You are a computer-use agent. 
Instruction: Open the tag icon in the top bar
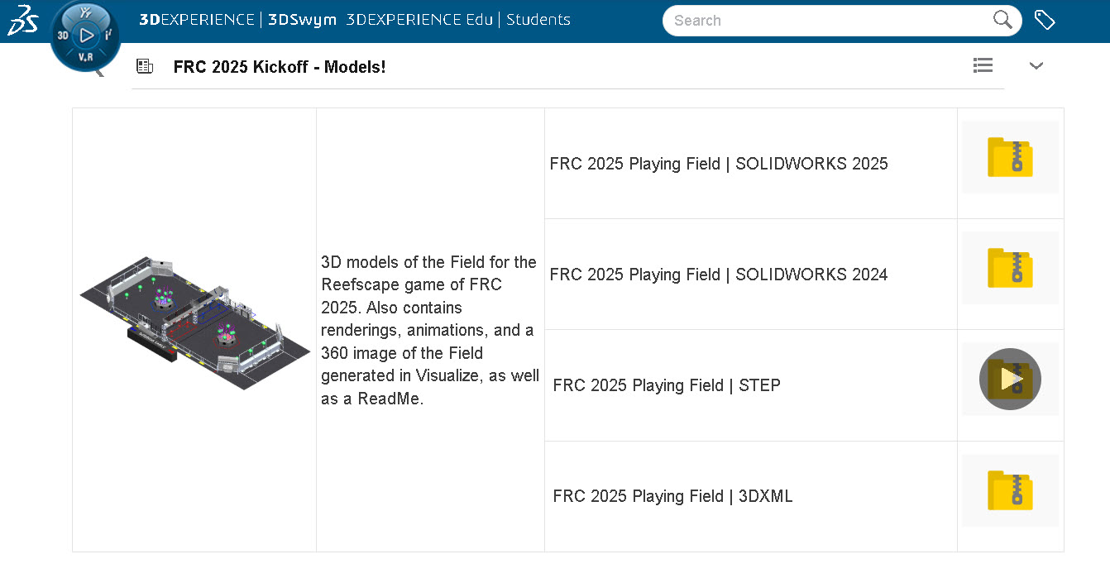point(1045,19)
